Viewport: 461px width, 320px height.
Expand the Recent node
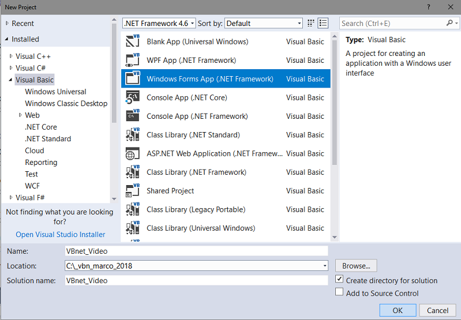(8, 23)
